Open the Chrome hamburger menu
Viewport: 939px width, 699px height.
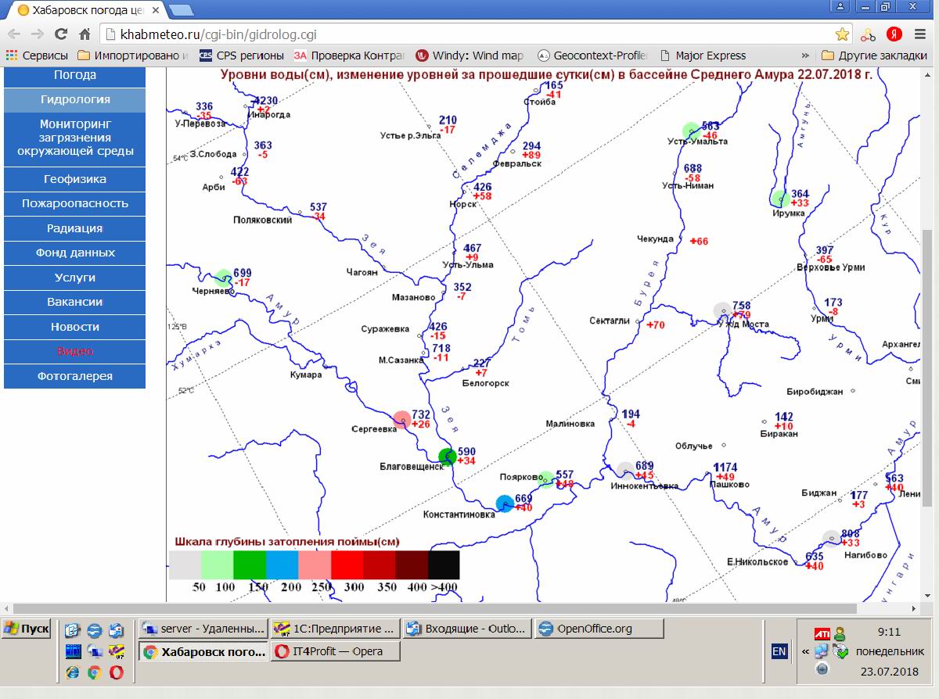coord(919,34)
